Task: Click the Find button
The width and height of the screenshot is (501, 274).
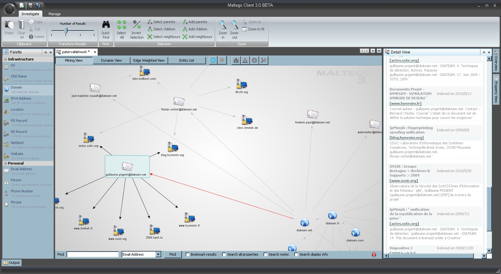Action: point(173,254)
